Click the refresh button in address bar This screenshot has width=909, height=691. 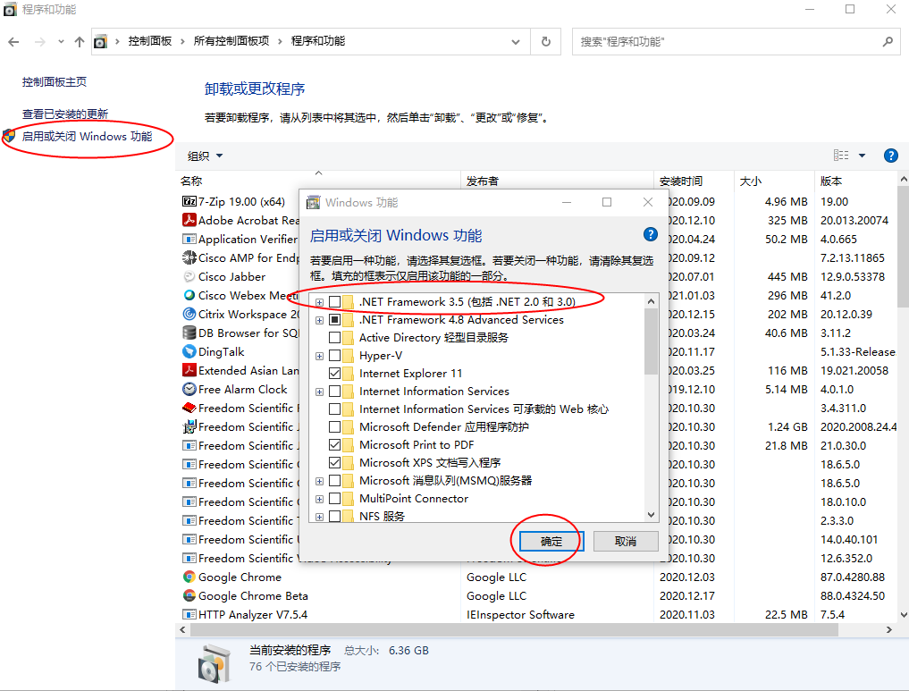[545, 42]
